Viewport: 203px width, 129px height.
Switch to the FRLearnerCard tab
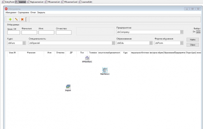(69, 2)
